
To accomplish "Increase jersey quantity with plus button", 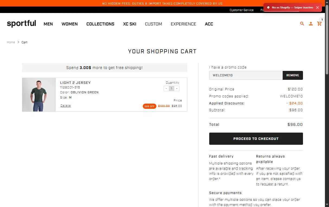I will pyautogui.click(x=177, y=88).
